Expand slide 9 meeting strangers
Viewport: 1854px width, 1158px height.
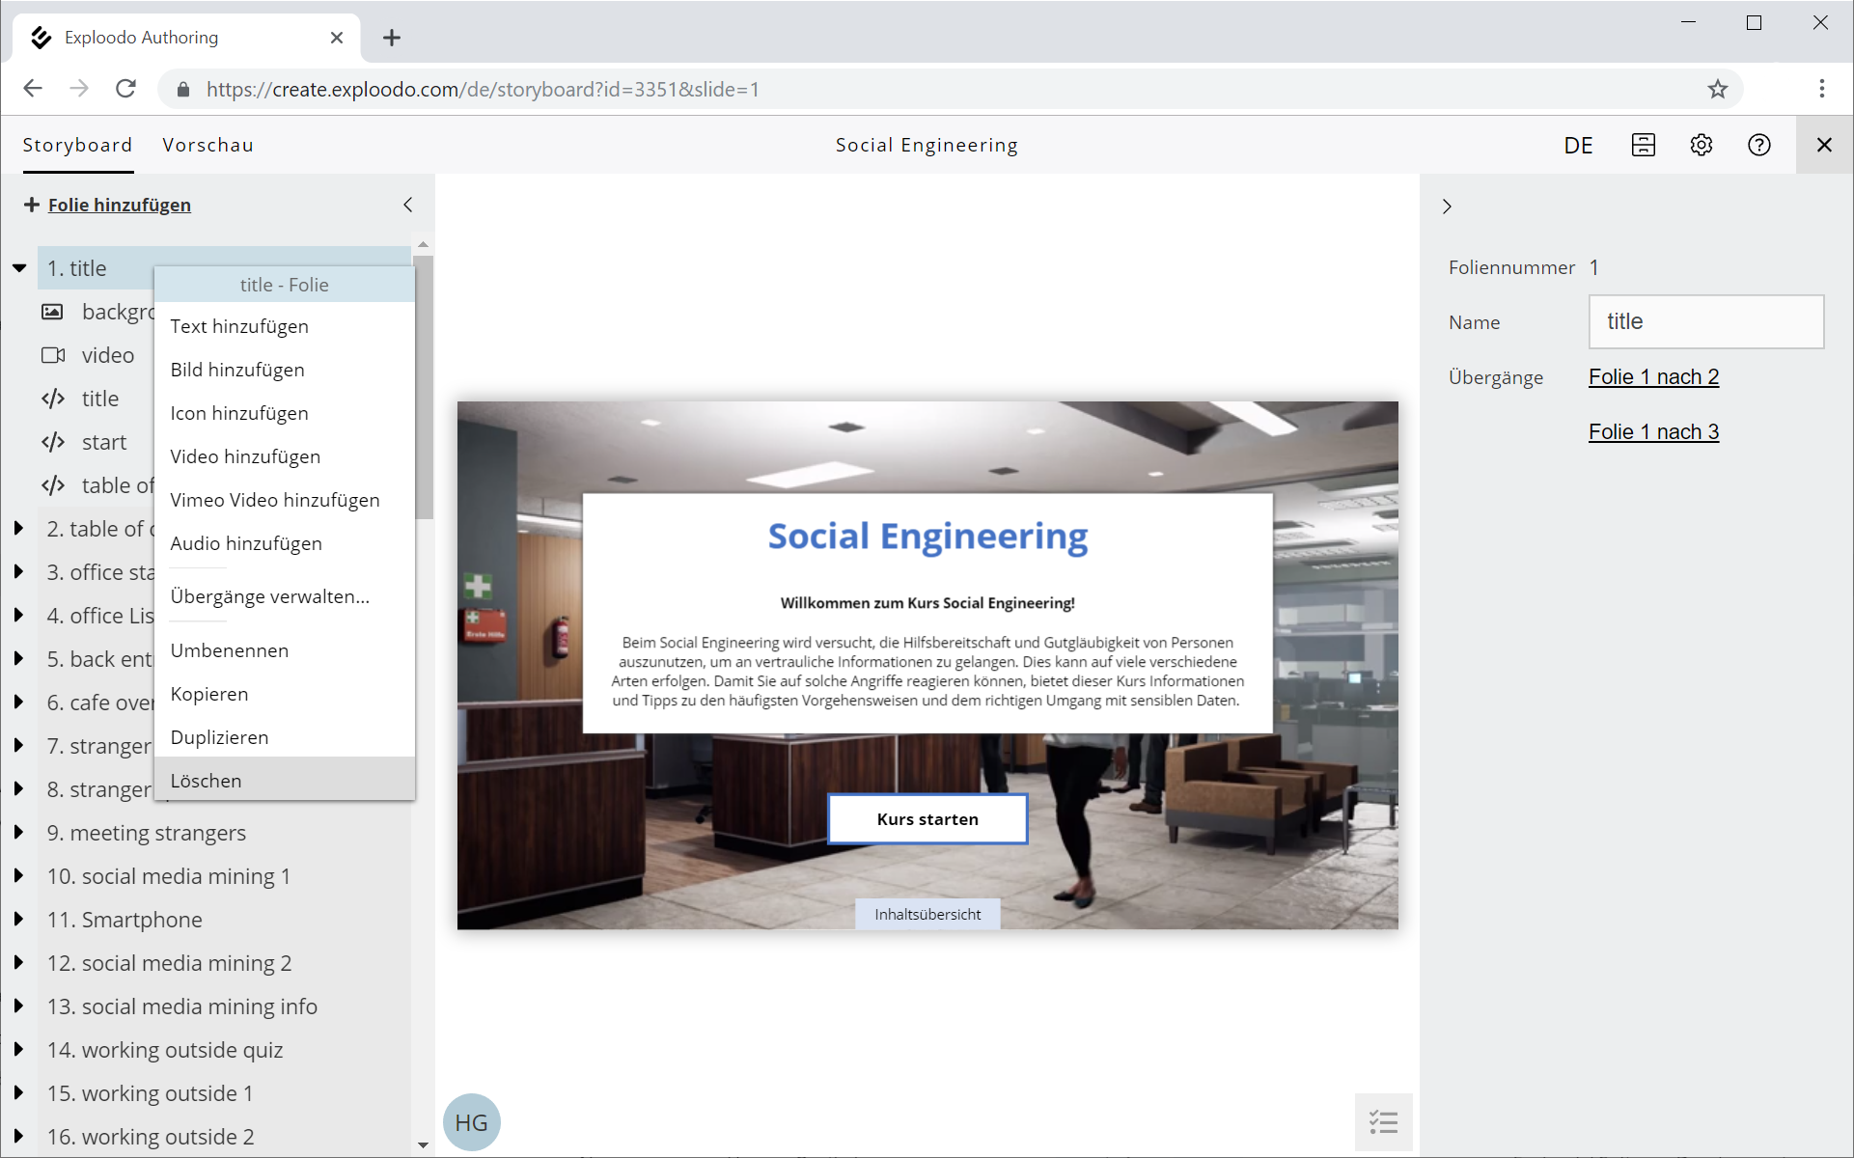click(x=18, y=832)
